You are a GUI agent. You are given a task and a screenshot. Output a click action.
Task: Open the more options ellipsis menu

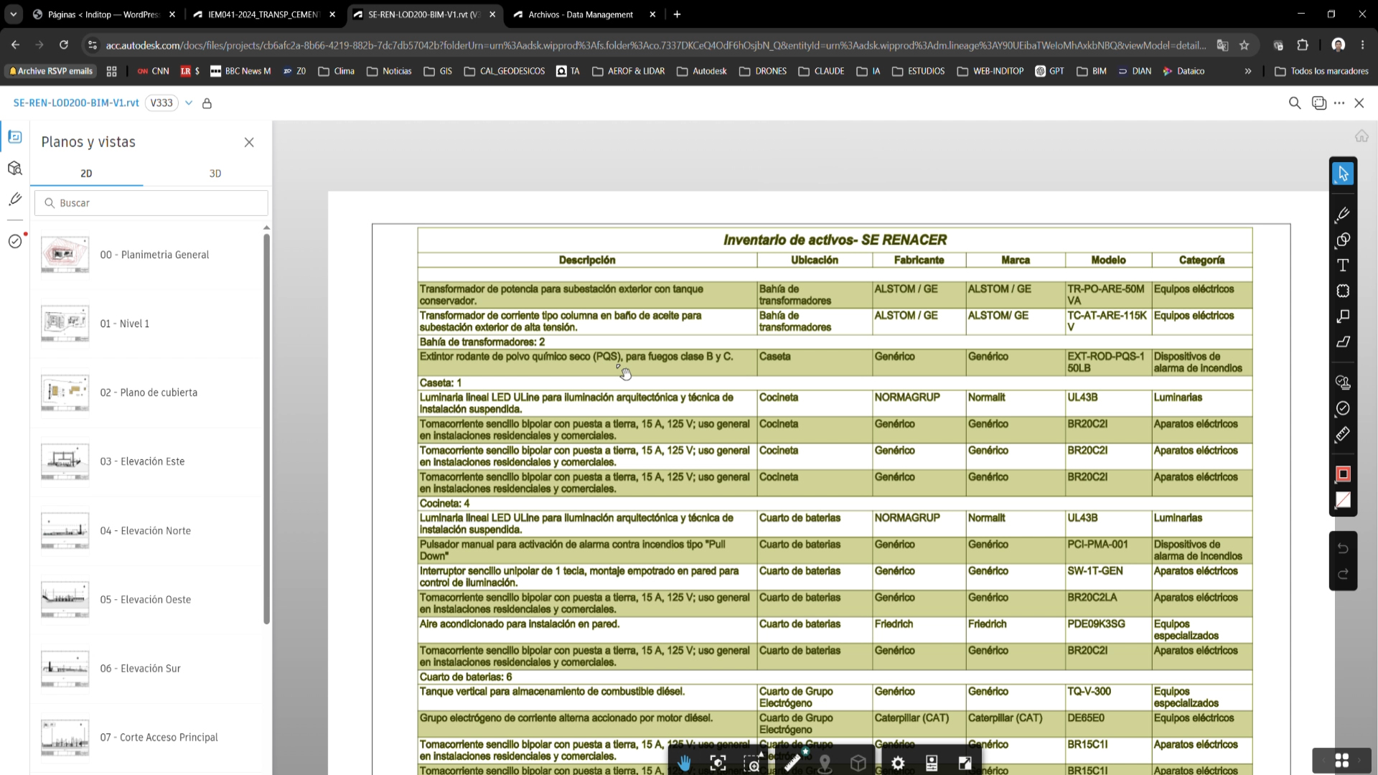point(1339,103)
